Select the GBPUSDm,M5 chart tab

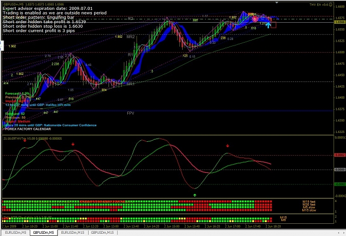coord(44,233)
